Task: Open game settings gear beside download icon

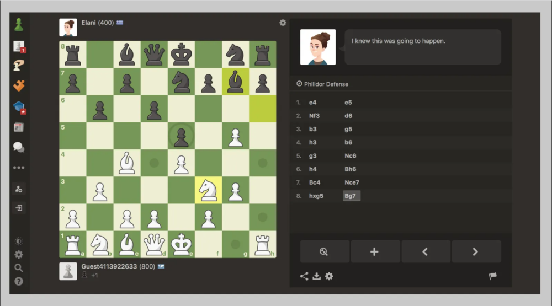Action: 329,276
